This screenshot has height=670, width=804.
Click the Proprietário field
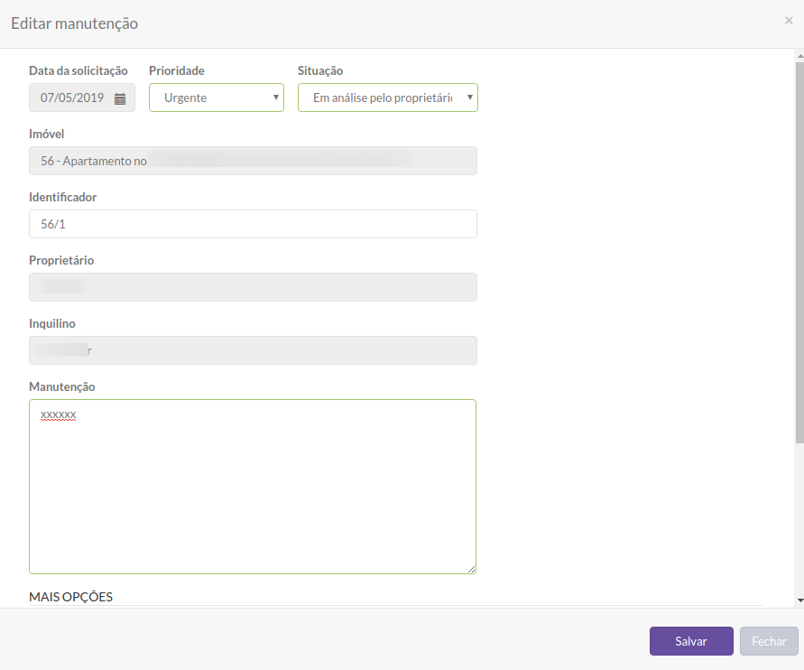[x=253, y=287]
